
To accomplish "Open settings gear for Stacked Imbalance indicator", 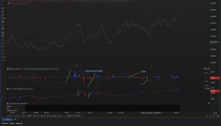I will click(x=8, y=3).
